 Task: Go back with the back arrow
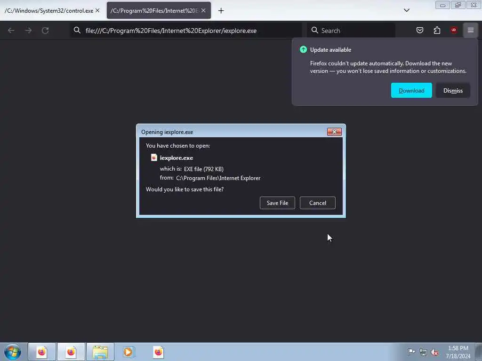point(11,31)
